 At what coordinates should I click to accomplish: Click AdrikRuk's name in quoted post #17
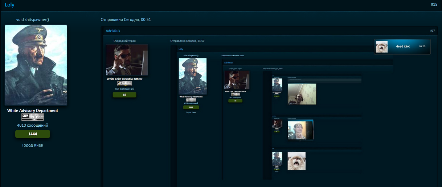pyautogui.click(x=113, y=31)
